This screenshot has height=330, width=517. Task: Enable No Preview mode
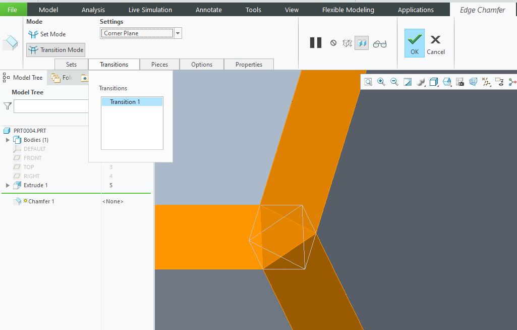tap(333, 42)
